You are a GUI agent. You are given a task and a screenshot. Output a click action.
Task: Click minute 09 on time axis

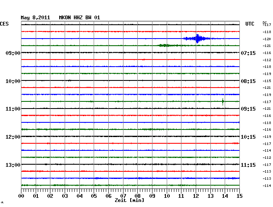pyautogui.click(x=152, y=196)
